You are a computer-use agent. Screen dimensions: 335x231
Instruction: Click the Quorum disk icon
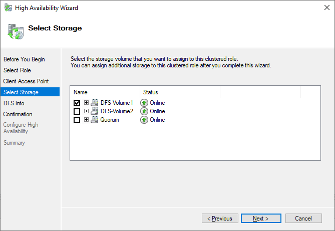(95, 120)
